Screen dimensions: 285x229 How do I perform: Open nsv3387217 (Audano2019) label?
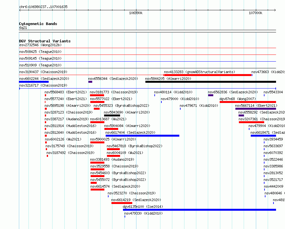pyautogui.click(x=67, y=119)
